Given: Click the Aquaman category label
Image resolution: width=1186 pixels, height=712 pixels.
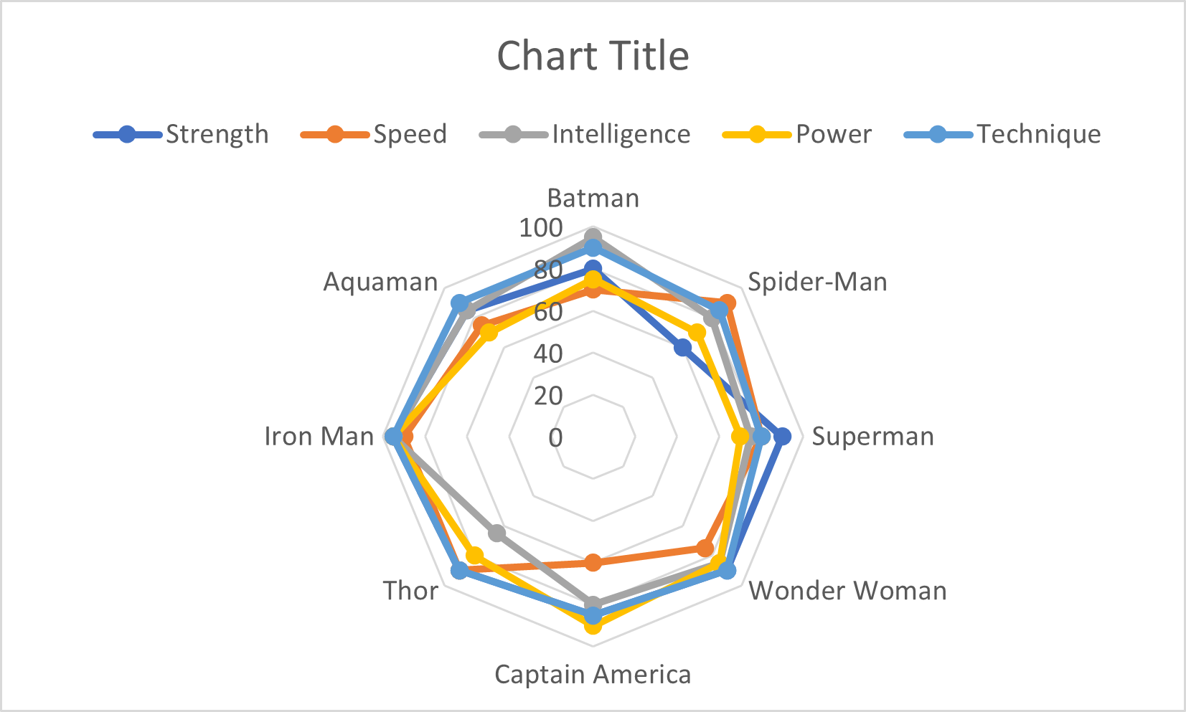Looking at the screenshot, I should tap(380, 282).
